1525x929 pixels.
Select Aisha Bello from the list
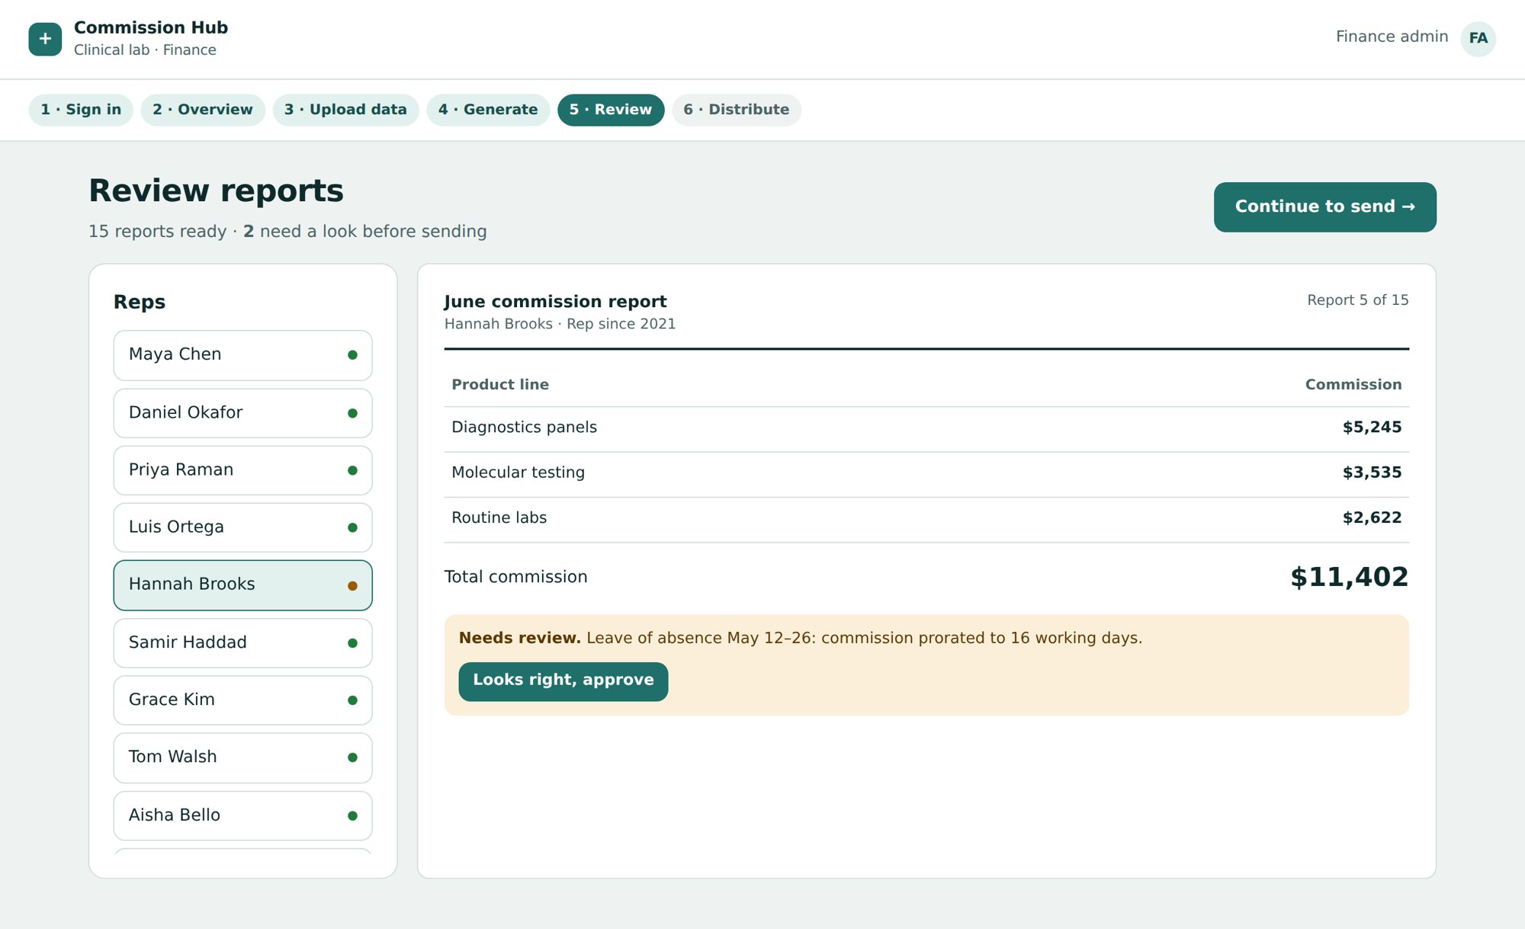[242, 815]
